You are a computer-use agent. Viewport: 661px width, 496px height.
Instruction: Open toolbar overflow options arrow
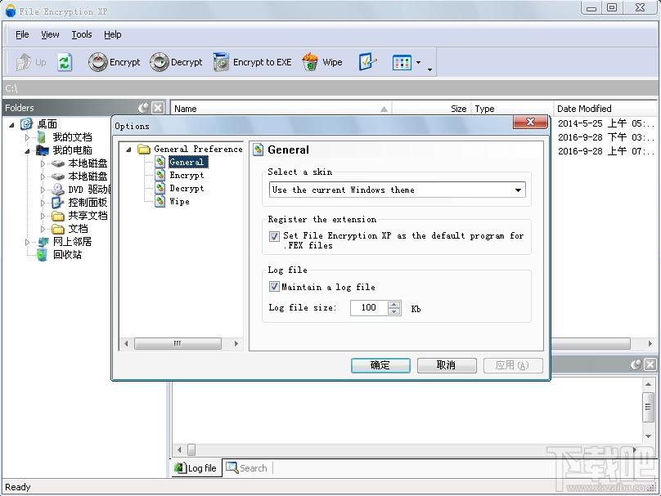coord(429,69)
